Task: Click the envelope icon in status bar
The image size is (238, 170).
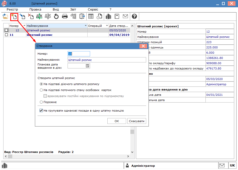Action: pyautogui.click(x=222, y=165)
